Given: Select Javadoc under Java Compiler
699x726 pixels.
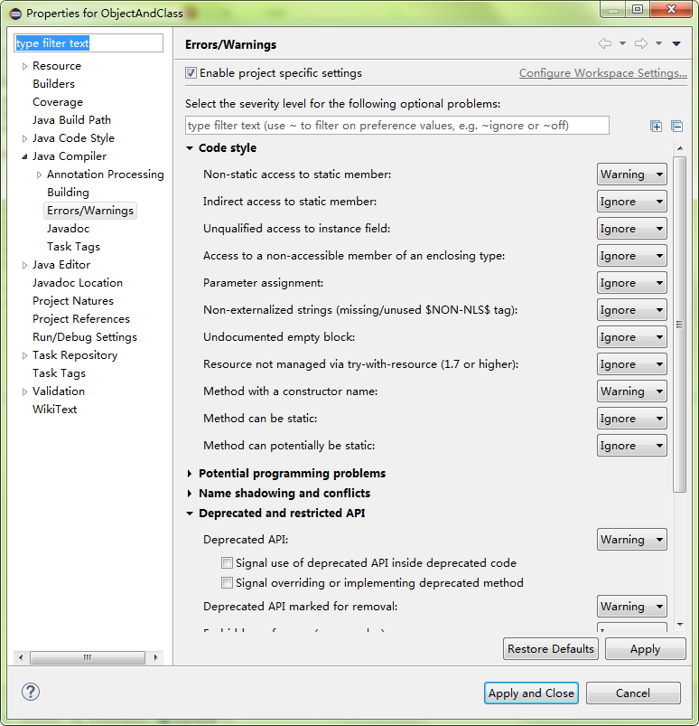Looking at the screenshot, I should (68, 228).
